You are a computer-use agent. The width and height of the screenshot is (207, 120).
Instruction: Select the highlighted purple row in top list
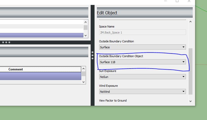pos(42,35)
